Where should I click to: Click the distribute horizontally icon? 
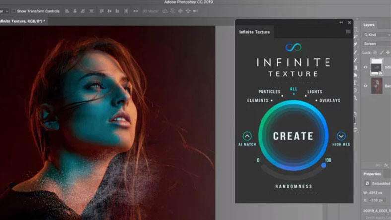point(91,11)
